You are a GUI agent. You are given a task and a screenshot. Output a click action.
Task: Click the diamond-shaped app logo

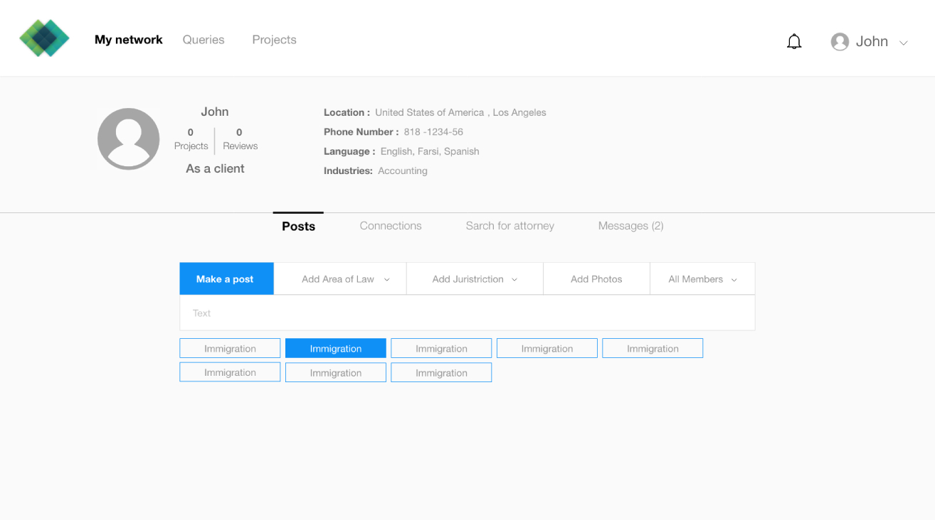[x=44, y=38]
